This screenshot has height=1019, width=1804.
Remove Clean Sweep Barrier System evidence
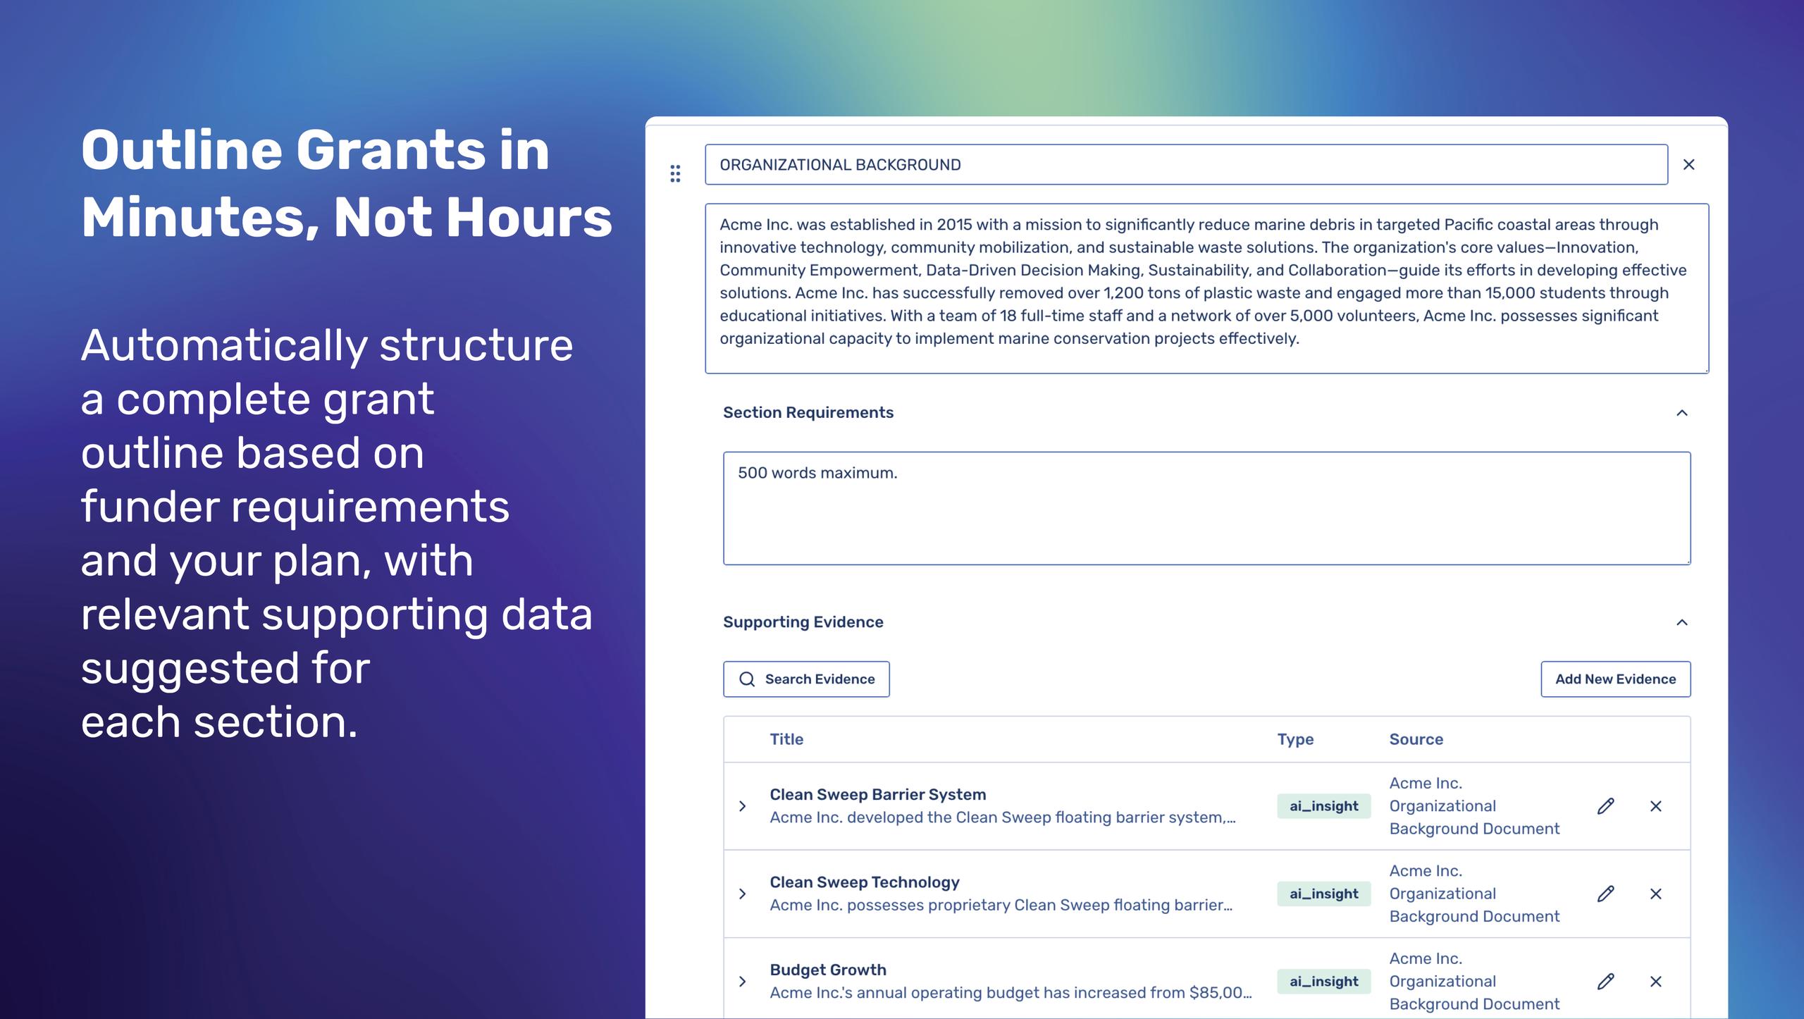point(1655,806)
